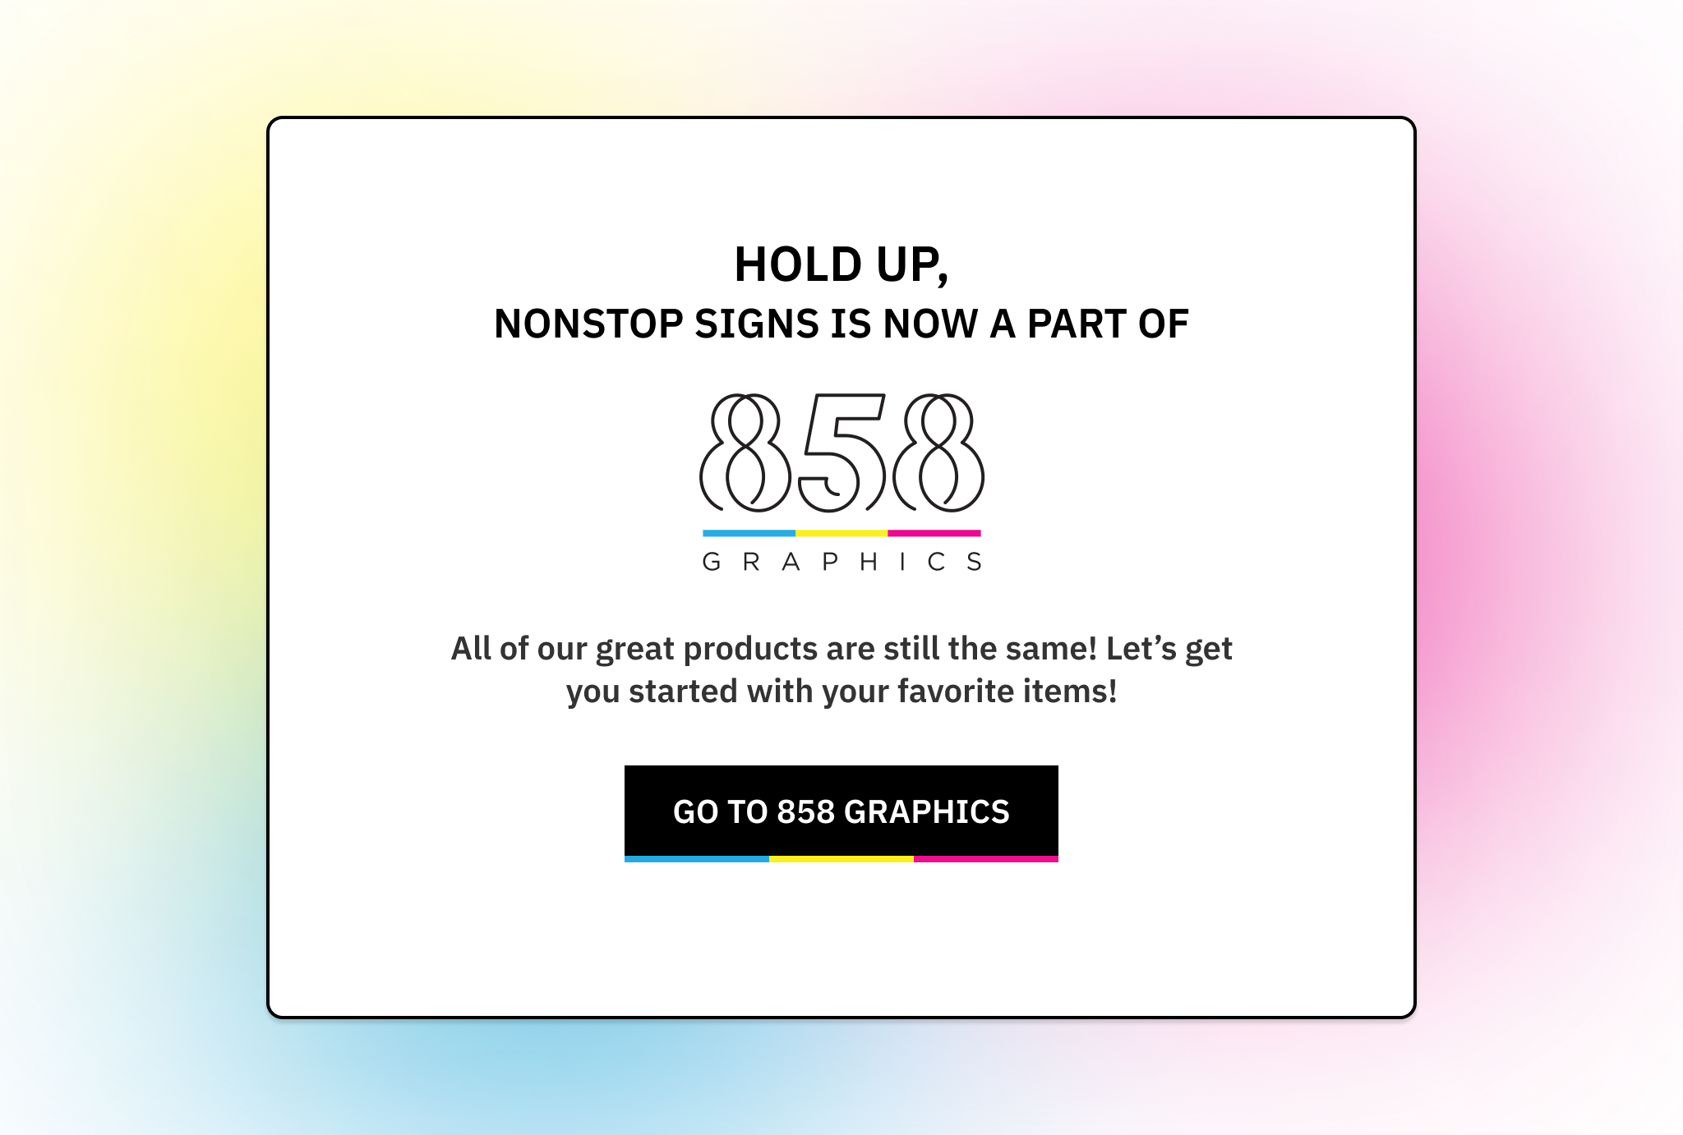Click the "you started with your favorite items!" line
1683x1135 pixels.
pyautogui.click(x=841, y=692)
